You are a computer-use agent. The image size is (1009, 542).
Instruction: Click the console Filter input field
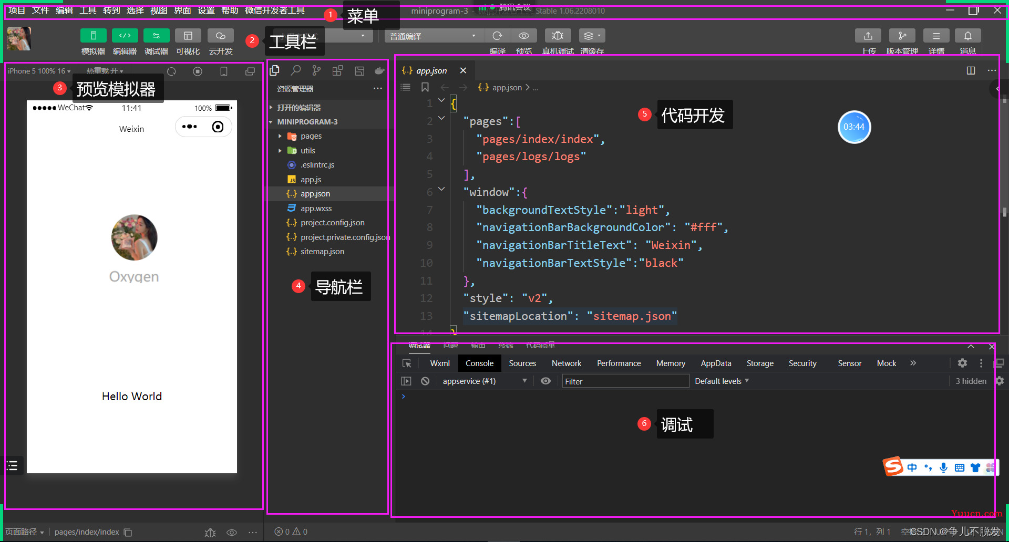(625, 381)
